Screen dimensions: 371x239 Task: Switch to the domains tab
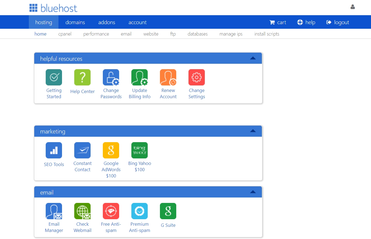(75, 22)
